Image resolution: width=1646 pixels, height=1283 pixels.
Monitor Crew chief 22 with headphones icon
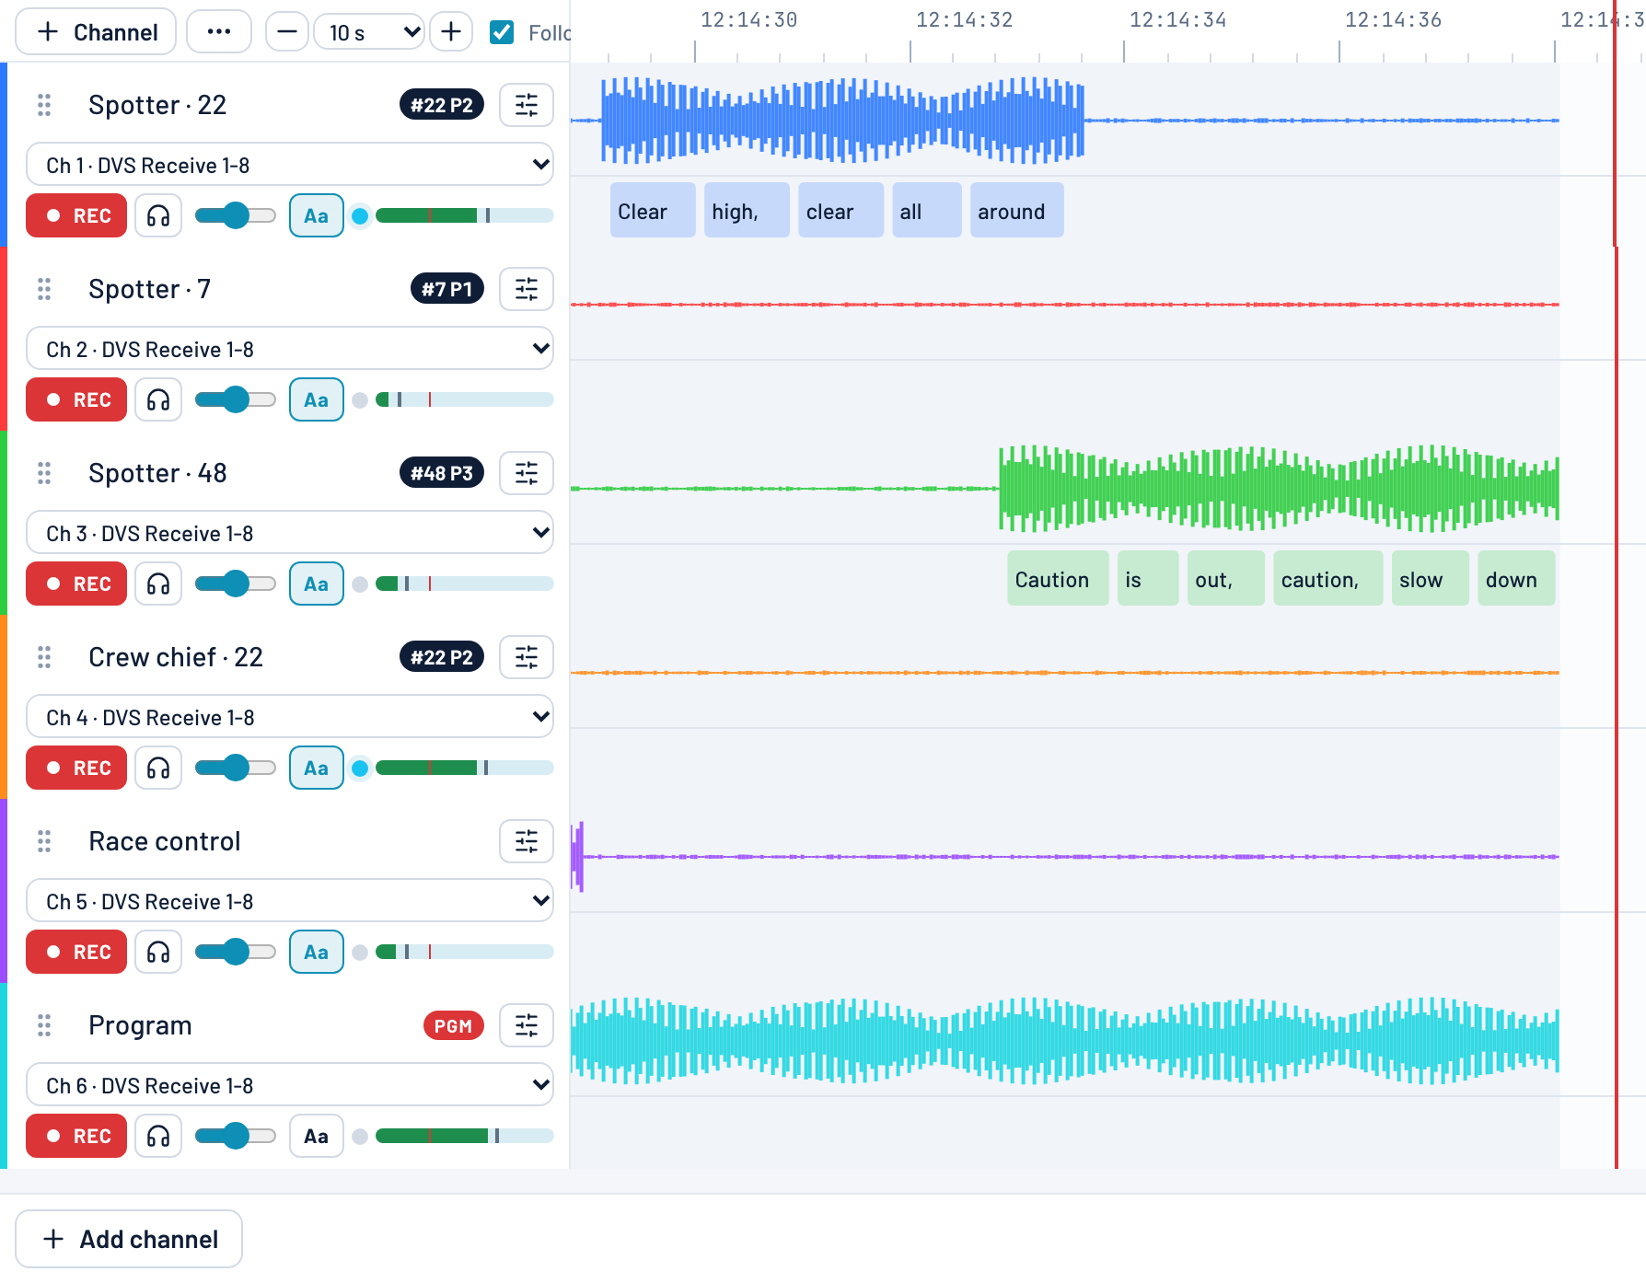(x=158, y=768)
